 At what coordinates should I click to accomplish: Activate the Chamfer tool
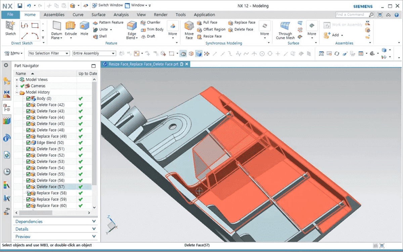coord(150,23)
